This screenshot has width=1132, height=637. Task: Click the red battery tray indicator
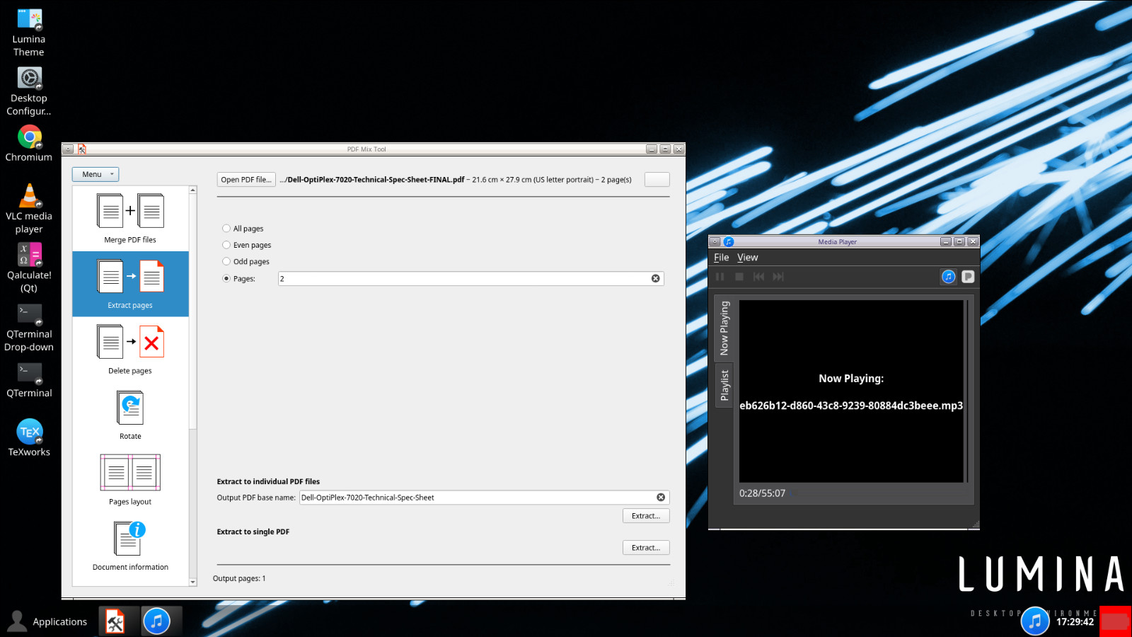click(1115, 621)
